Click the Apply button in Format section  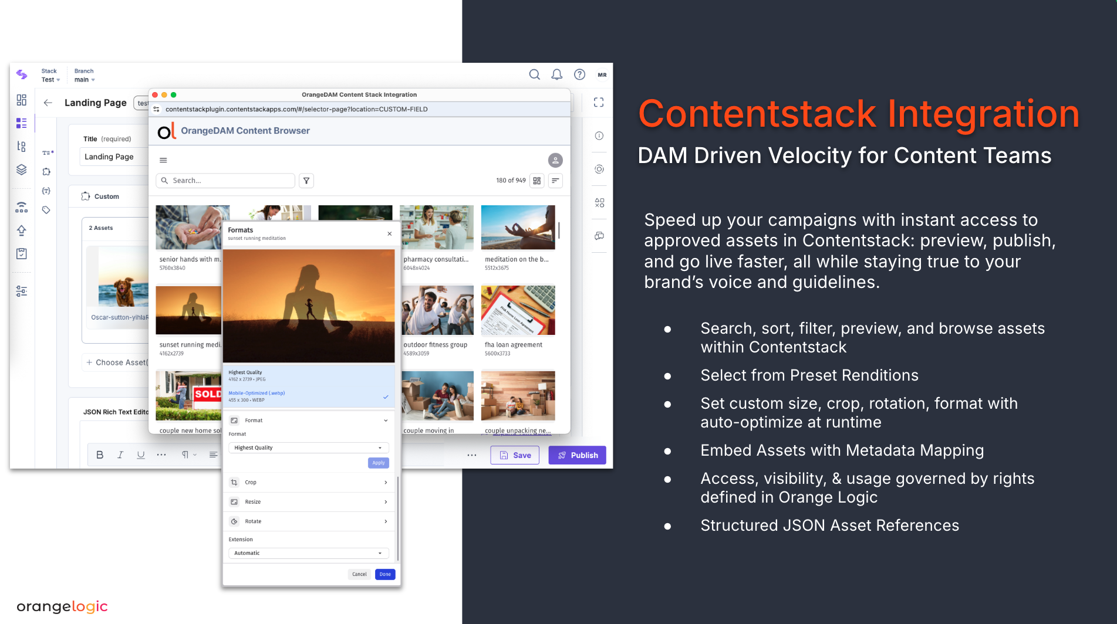[379, 463]
